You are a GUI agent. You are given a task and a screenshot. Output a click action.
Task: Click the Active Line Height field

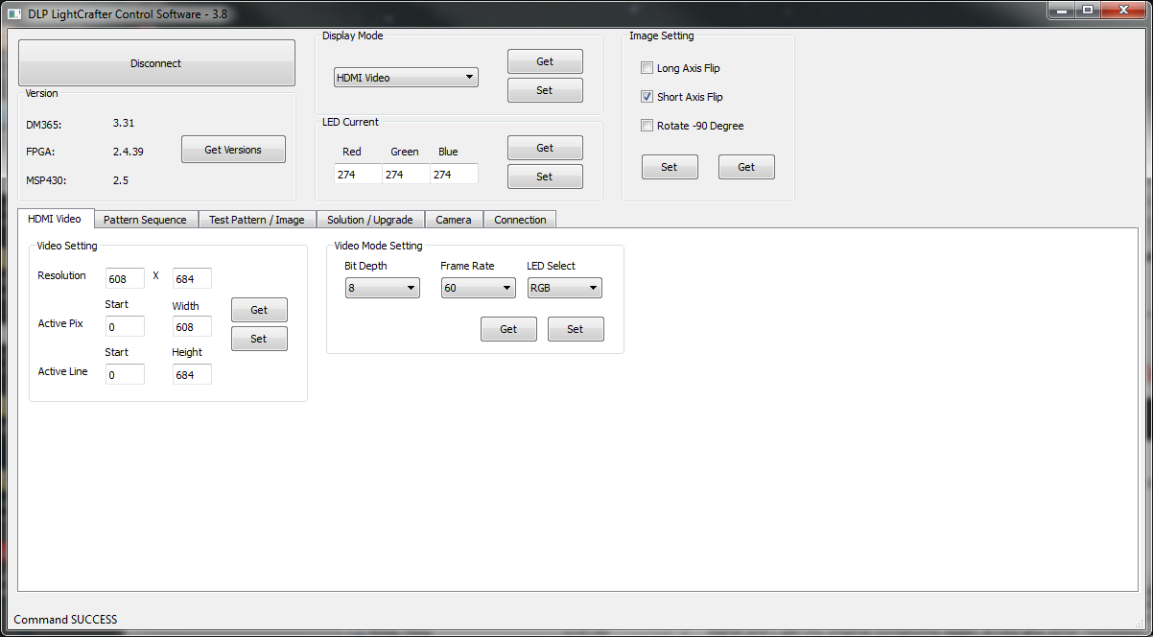pos(192,374)
